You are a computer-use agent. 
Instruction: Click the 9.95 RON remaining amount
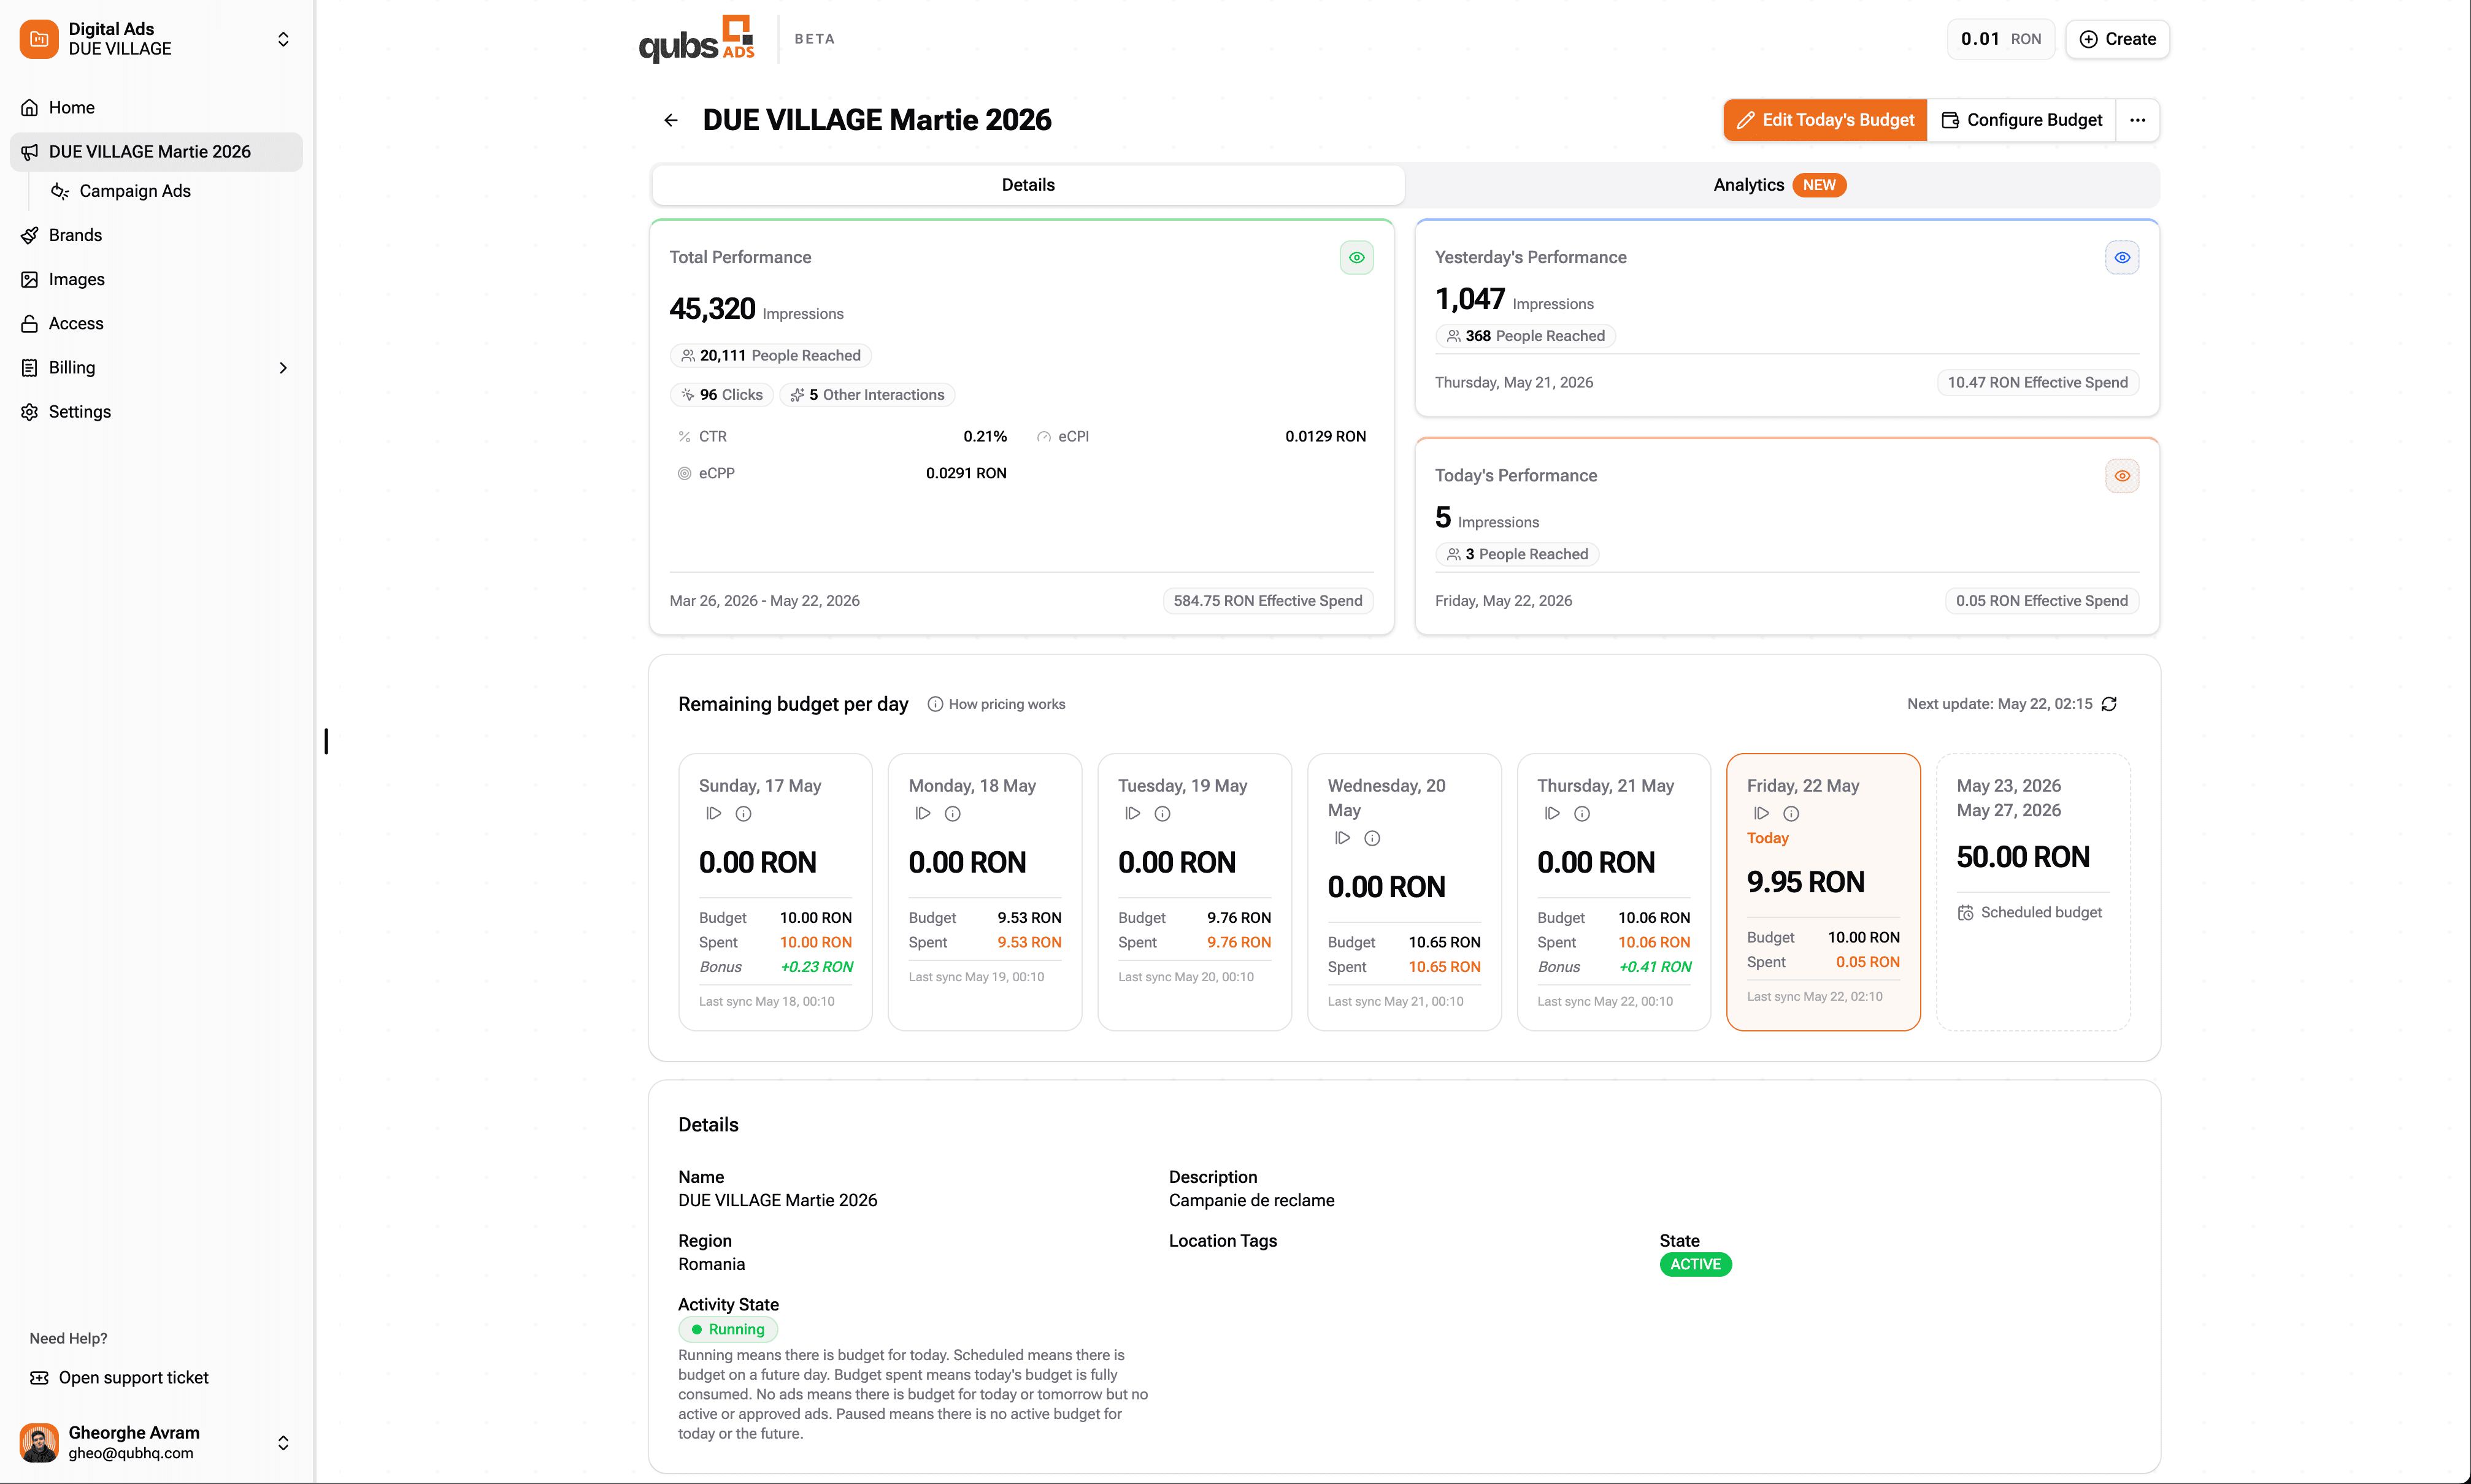pyautogui.click(x=1805, y=882)
